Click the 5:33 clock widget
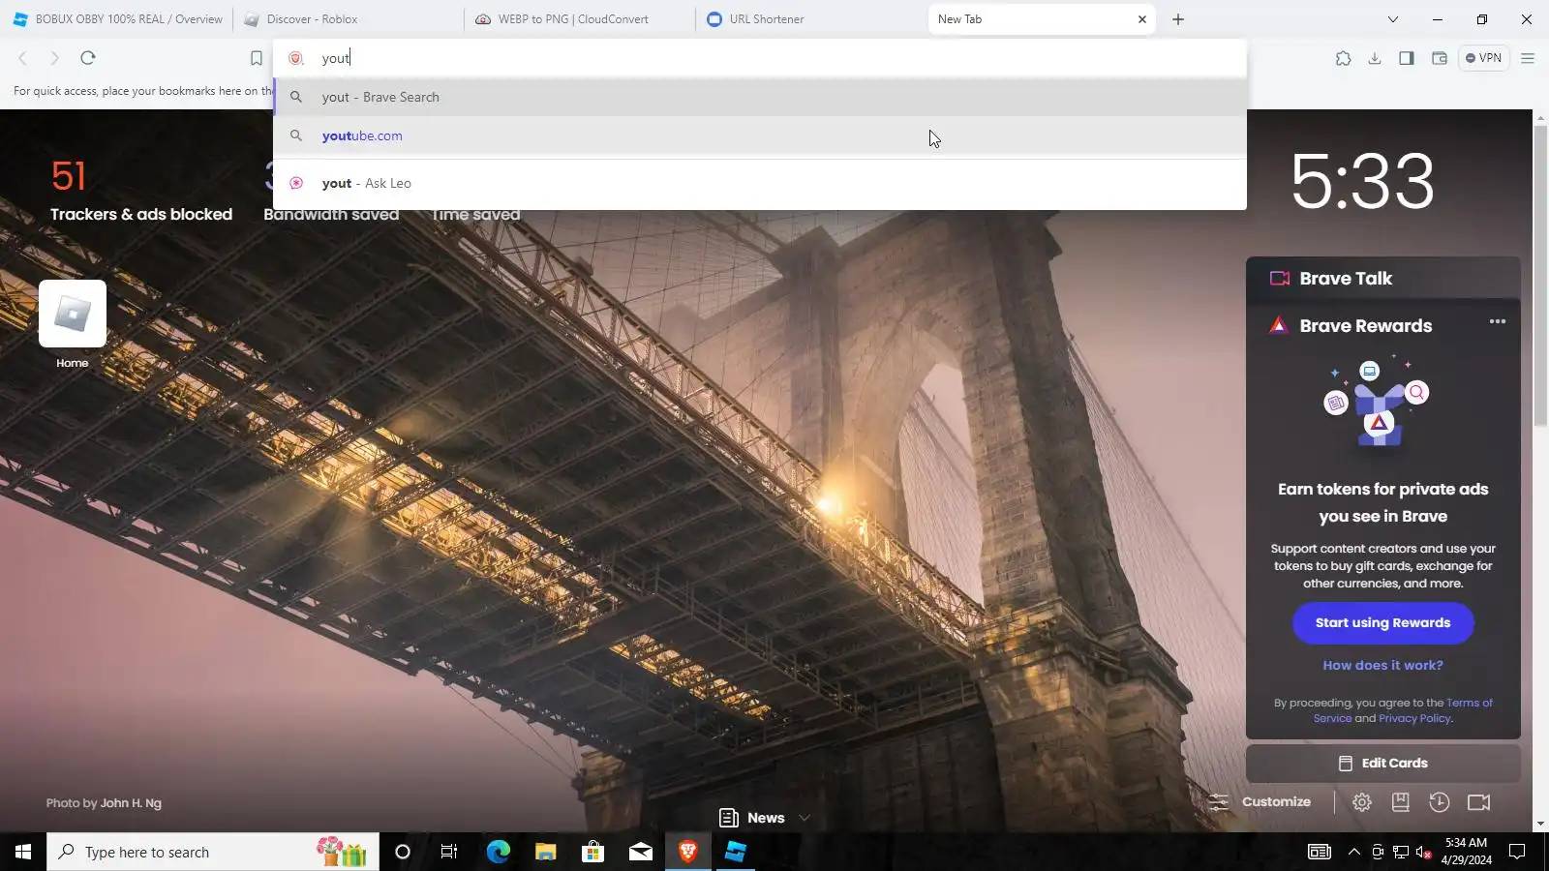The width and height of the screenshot is (1549, 871). coord(1362,181)
